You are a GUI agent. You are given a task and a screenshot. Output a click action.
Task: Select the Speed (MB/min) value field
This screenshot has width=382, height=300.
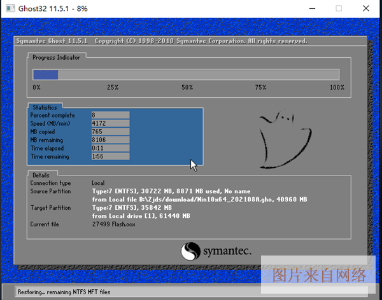110,123
